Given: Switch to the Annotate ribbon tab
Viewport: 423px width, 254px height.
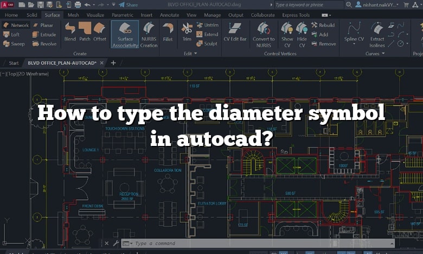Looking at the screenshot, I should point(169,15).
